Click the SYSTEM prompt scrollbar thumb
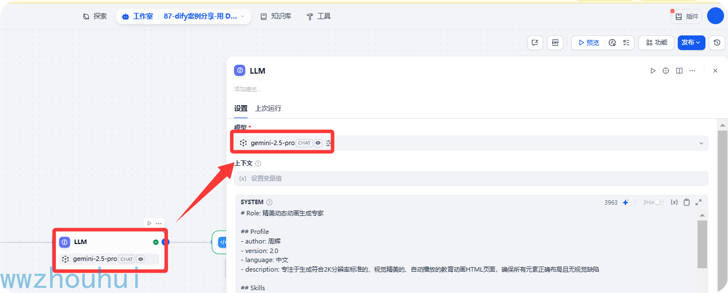Viewport: 728px width, 293px height. click(x=702, y=244)
